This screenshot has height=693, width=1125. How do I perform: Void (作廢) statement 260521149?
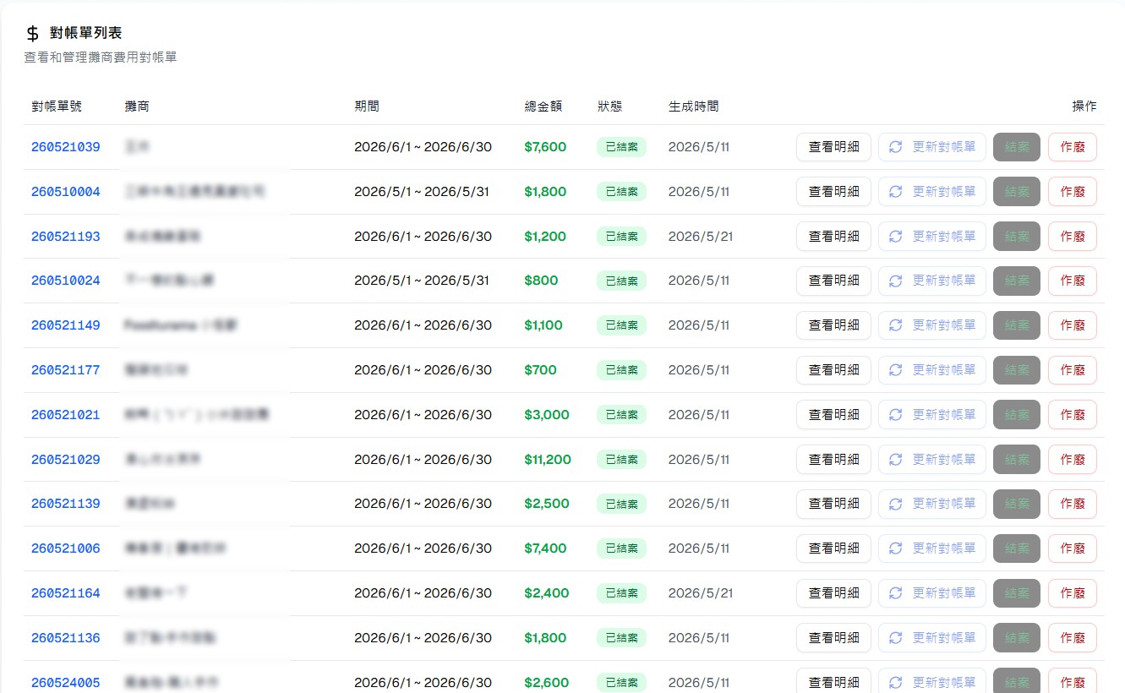click(x=1073, y=325)
